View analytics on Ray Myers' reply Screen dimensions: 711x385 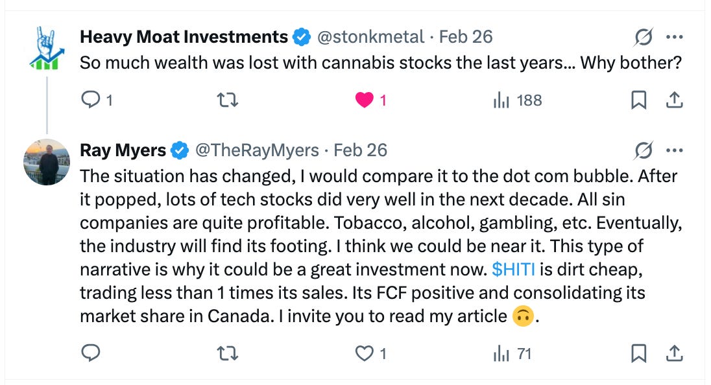point(504,354)
